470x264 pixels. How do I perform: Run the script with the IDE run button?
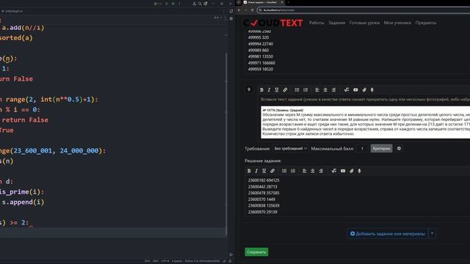click(x=167, y=4)
